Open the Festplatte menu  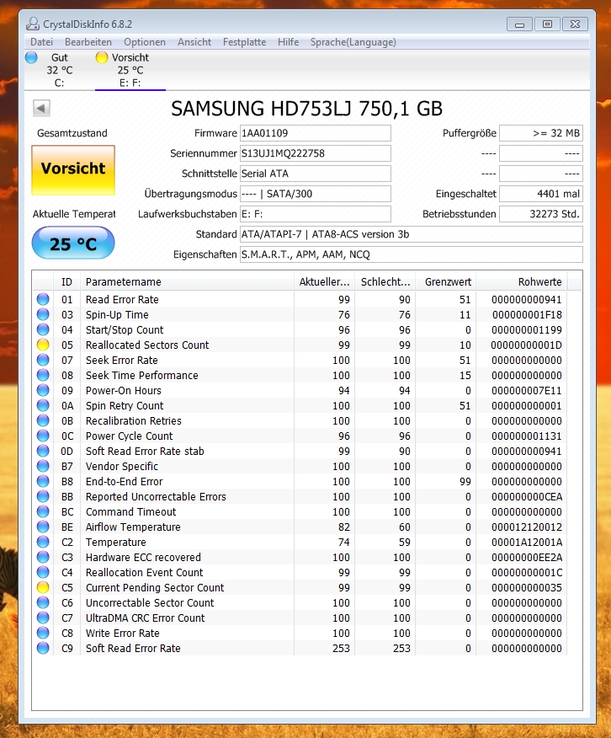[244, 42]
